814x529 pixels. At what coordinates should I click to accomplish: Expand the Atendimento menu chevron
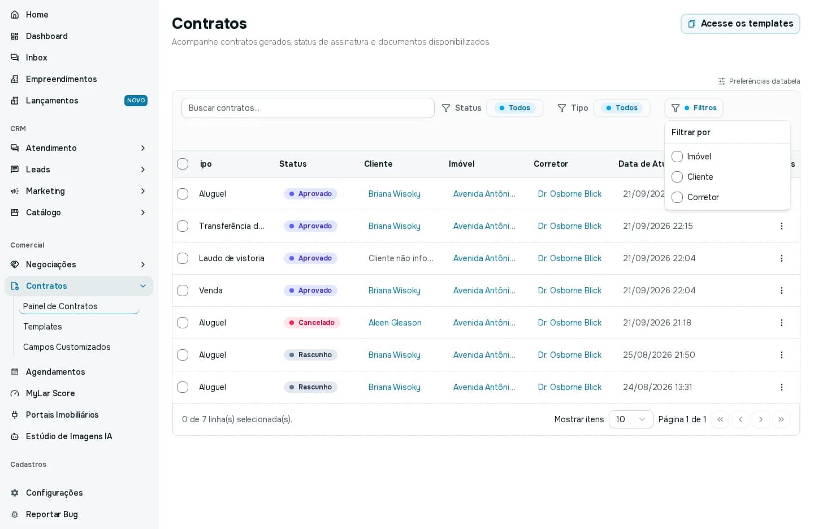click(143, 148)
